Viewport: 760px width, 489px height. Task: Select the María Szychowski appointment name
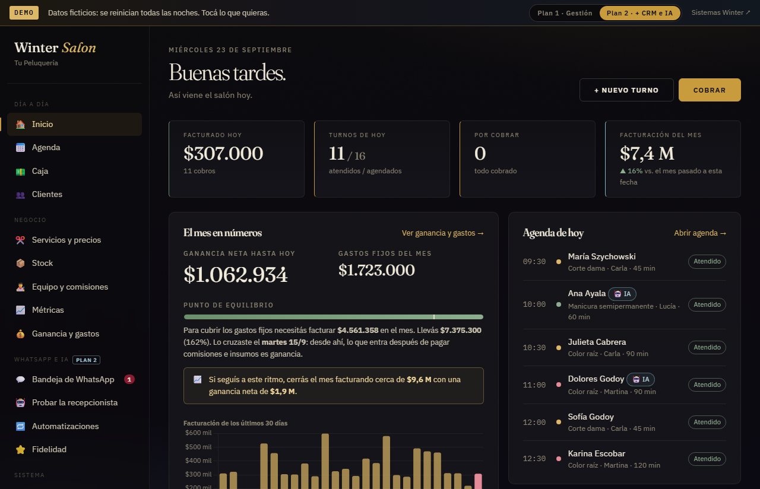(601, 256)
